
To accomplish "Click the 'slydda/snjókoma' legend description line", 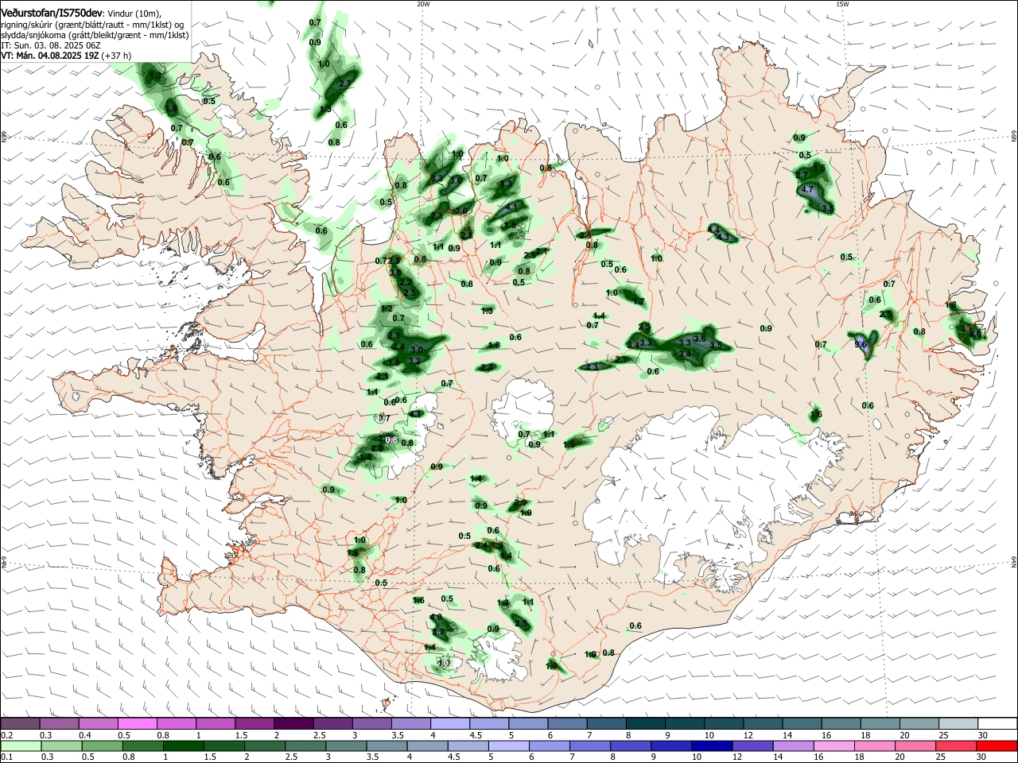I will (95, 35).
